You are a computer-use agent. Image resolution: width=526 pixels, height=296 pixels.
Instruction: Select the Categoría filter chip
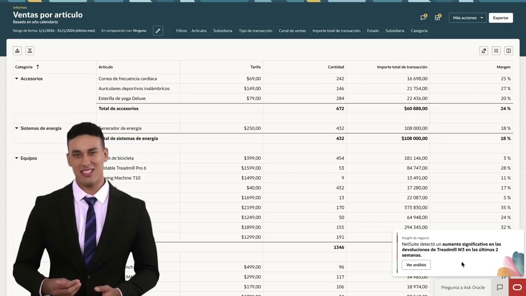[x=419, y=31]
